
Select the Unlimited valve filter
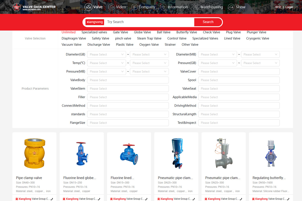[68, 32]
